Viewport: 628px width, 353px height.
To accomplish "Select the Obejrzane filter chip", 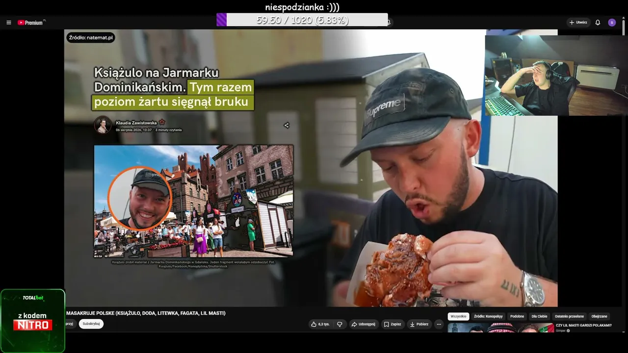I will click(x=599, y=316).
